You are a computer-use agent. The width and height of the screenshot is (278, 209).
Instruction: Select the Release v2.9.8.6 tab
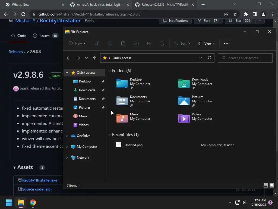[165, 5]
